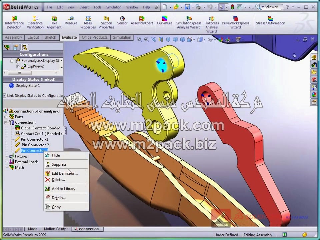Image resolution: width=320 pixels, height=240 pixels.
Task: Select Pin Connector-1 in tree
Action: tap(34, 139)
